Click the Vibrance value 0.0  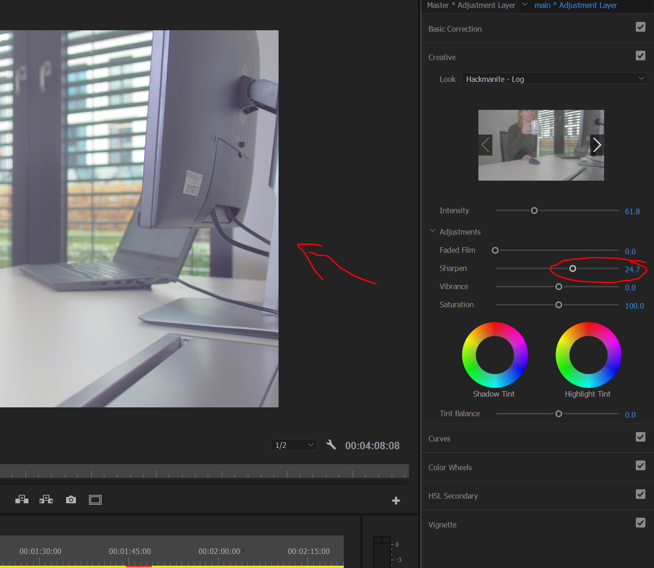(630, 288)
